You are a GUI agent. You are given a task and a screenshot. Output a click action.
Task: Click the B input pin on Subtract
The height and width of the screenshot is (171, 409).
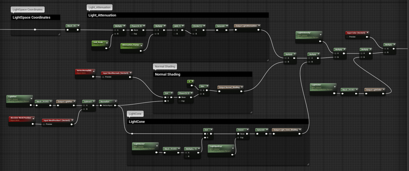(x=84, y=109)
